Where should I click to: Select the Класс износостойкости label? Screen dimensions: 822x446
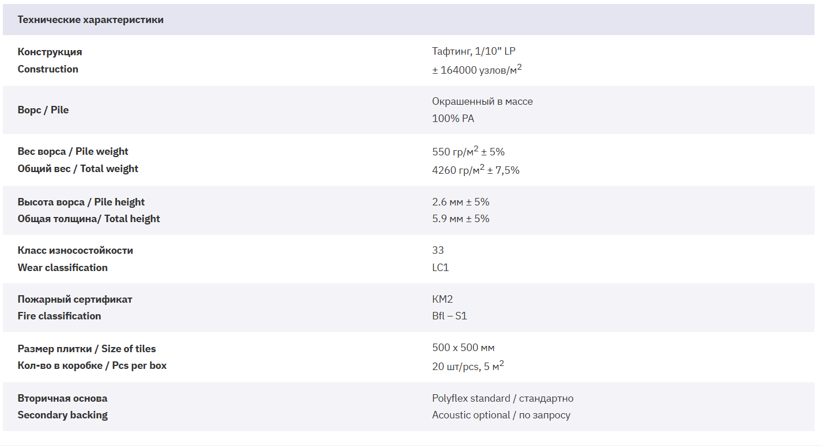click(75, 250)
